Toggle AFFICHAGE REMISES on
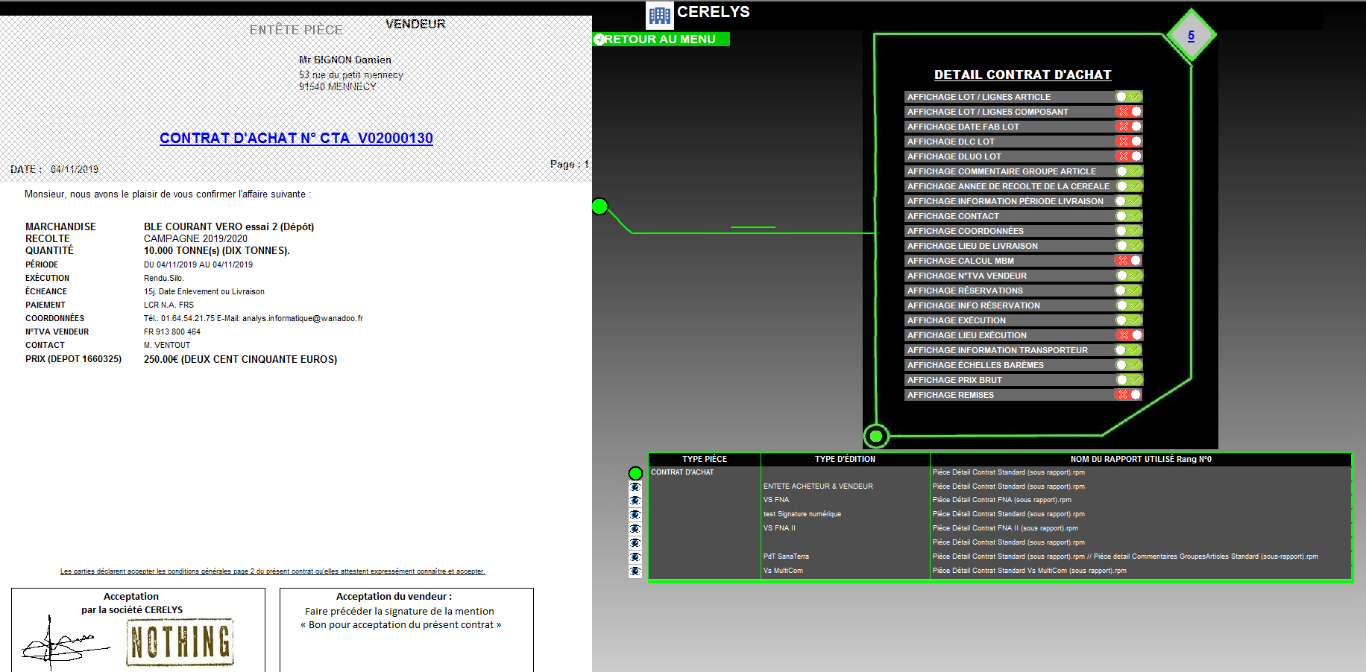This screenshot has height=672, width=1366. point(1128,394)
